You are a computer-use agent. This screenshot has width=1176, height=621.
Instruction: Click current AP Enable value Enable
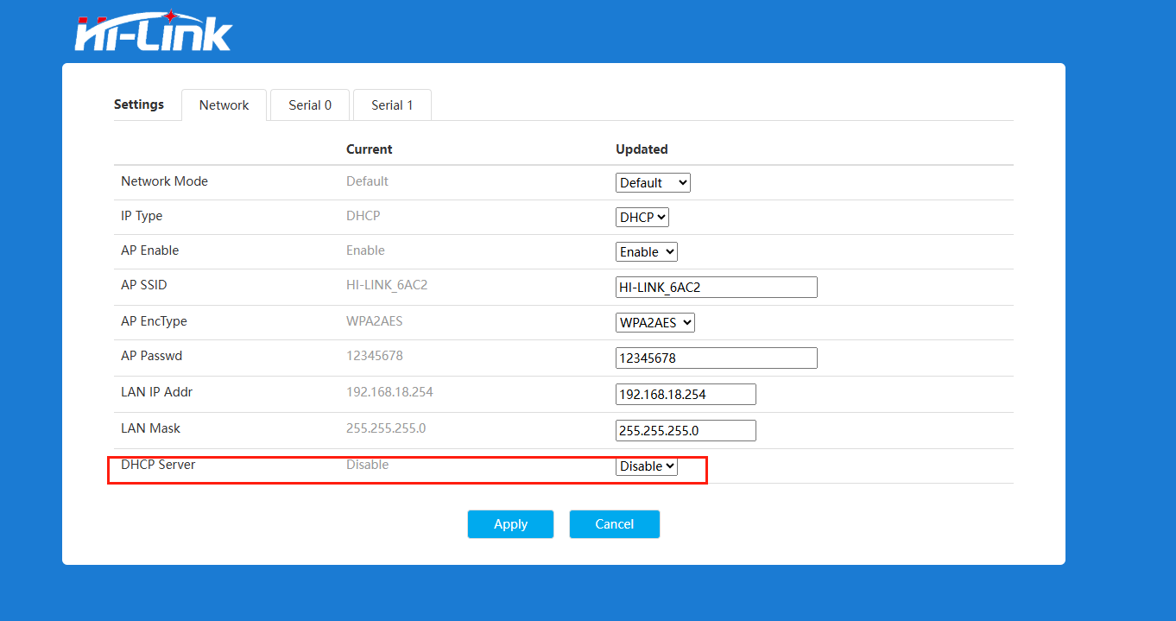(365, 250)
